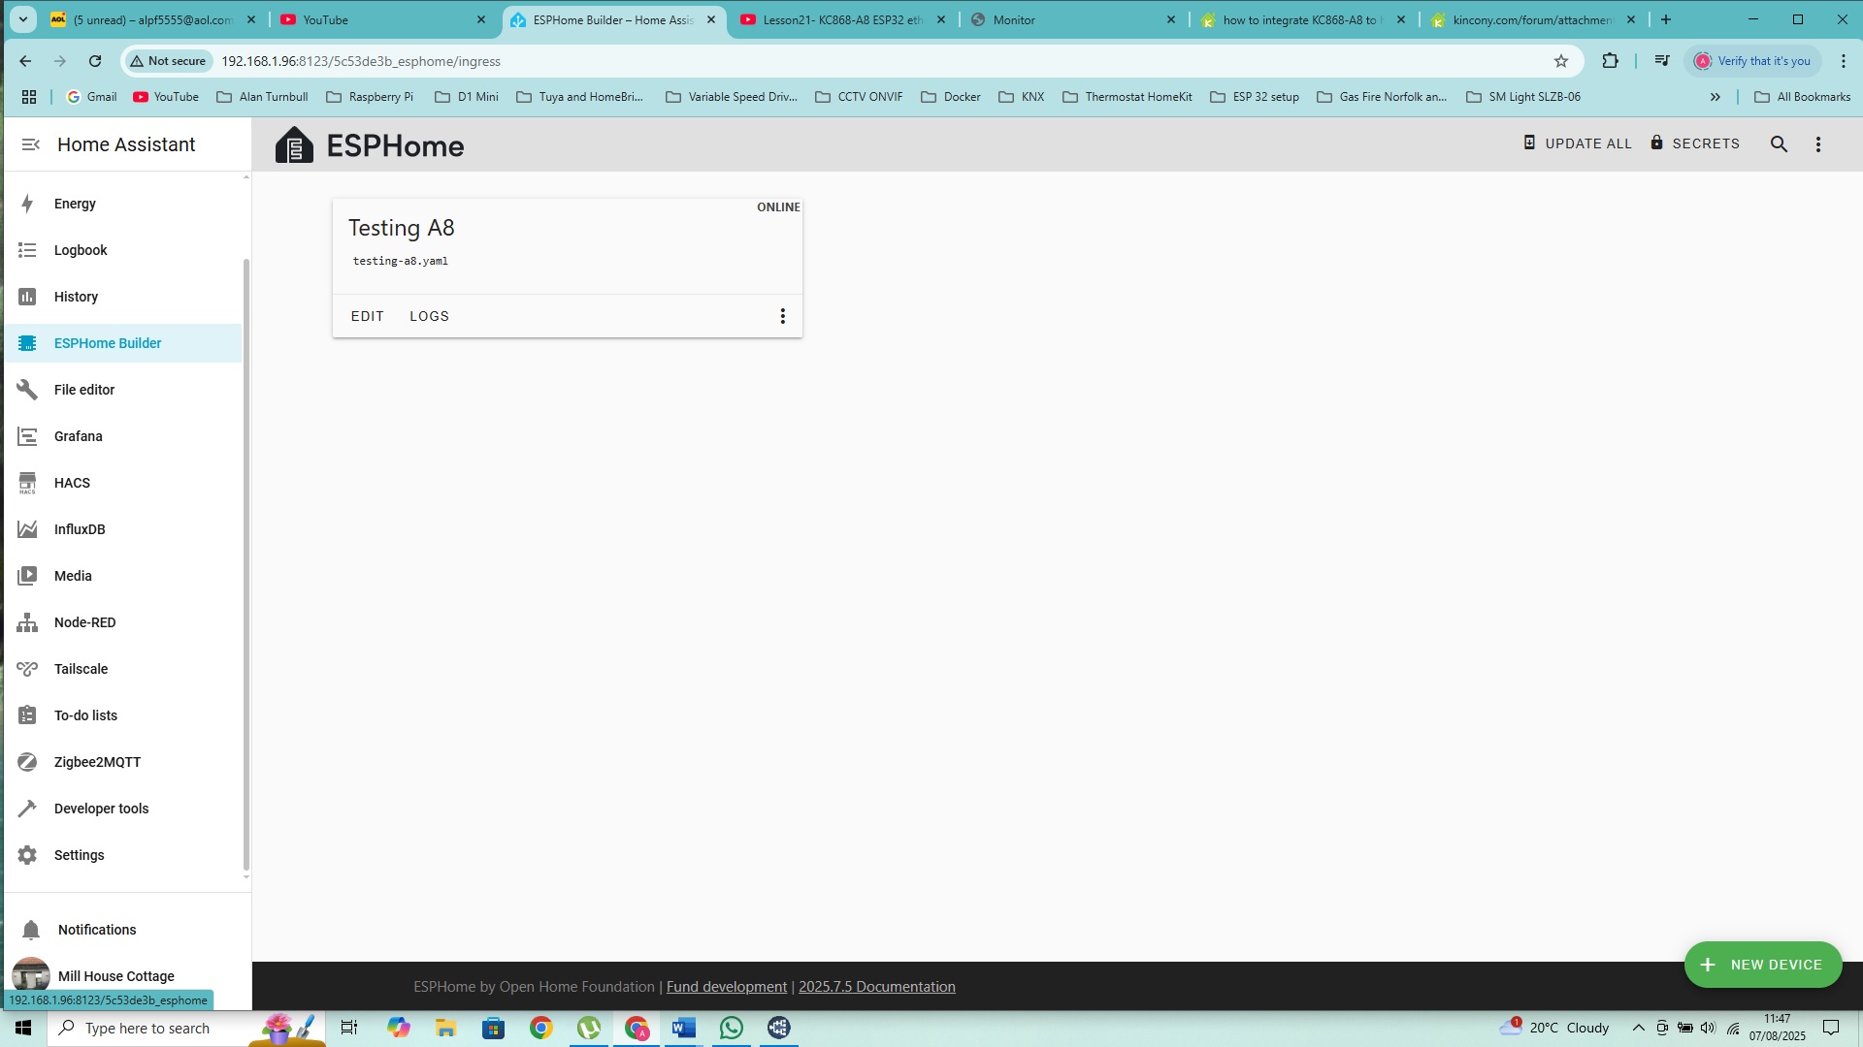Click the NEW DEVICE button
1863x1047 pixels.
1763,965
